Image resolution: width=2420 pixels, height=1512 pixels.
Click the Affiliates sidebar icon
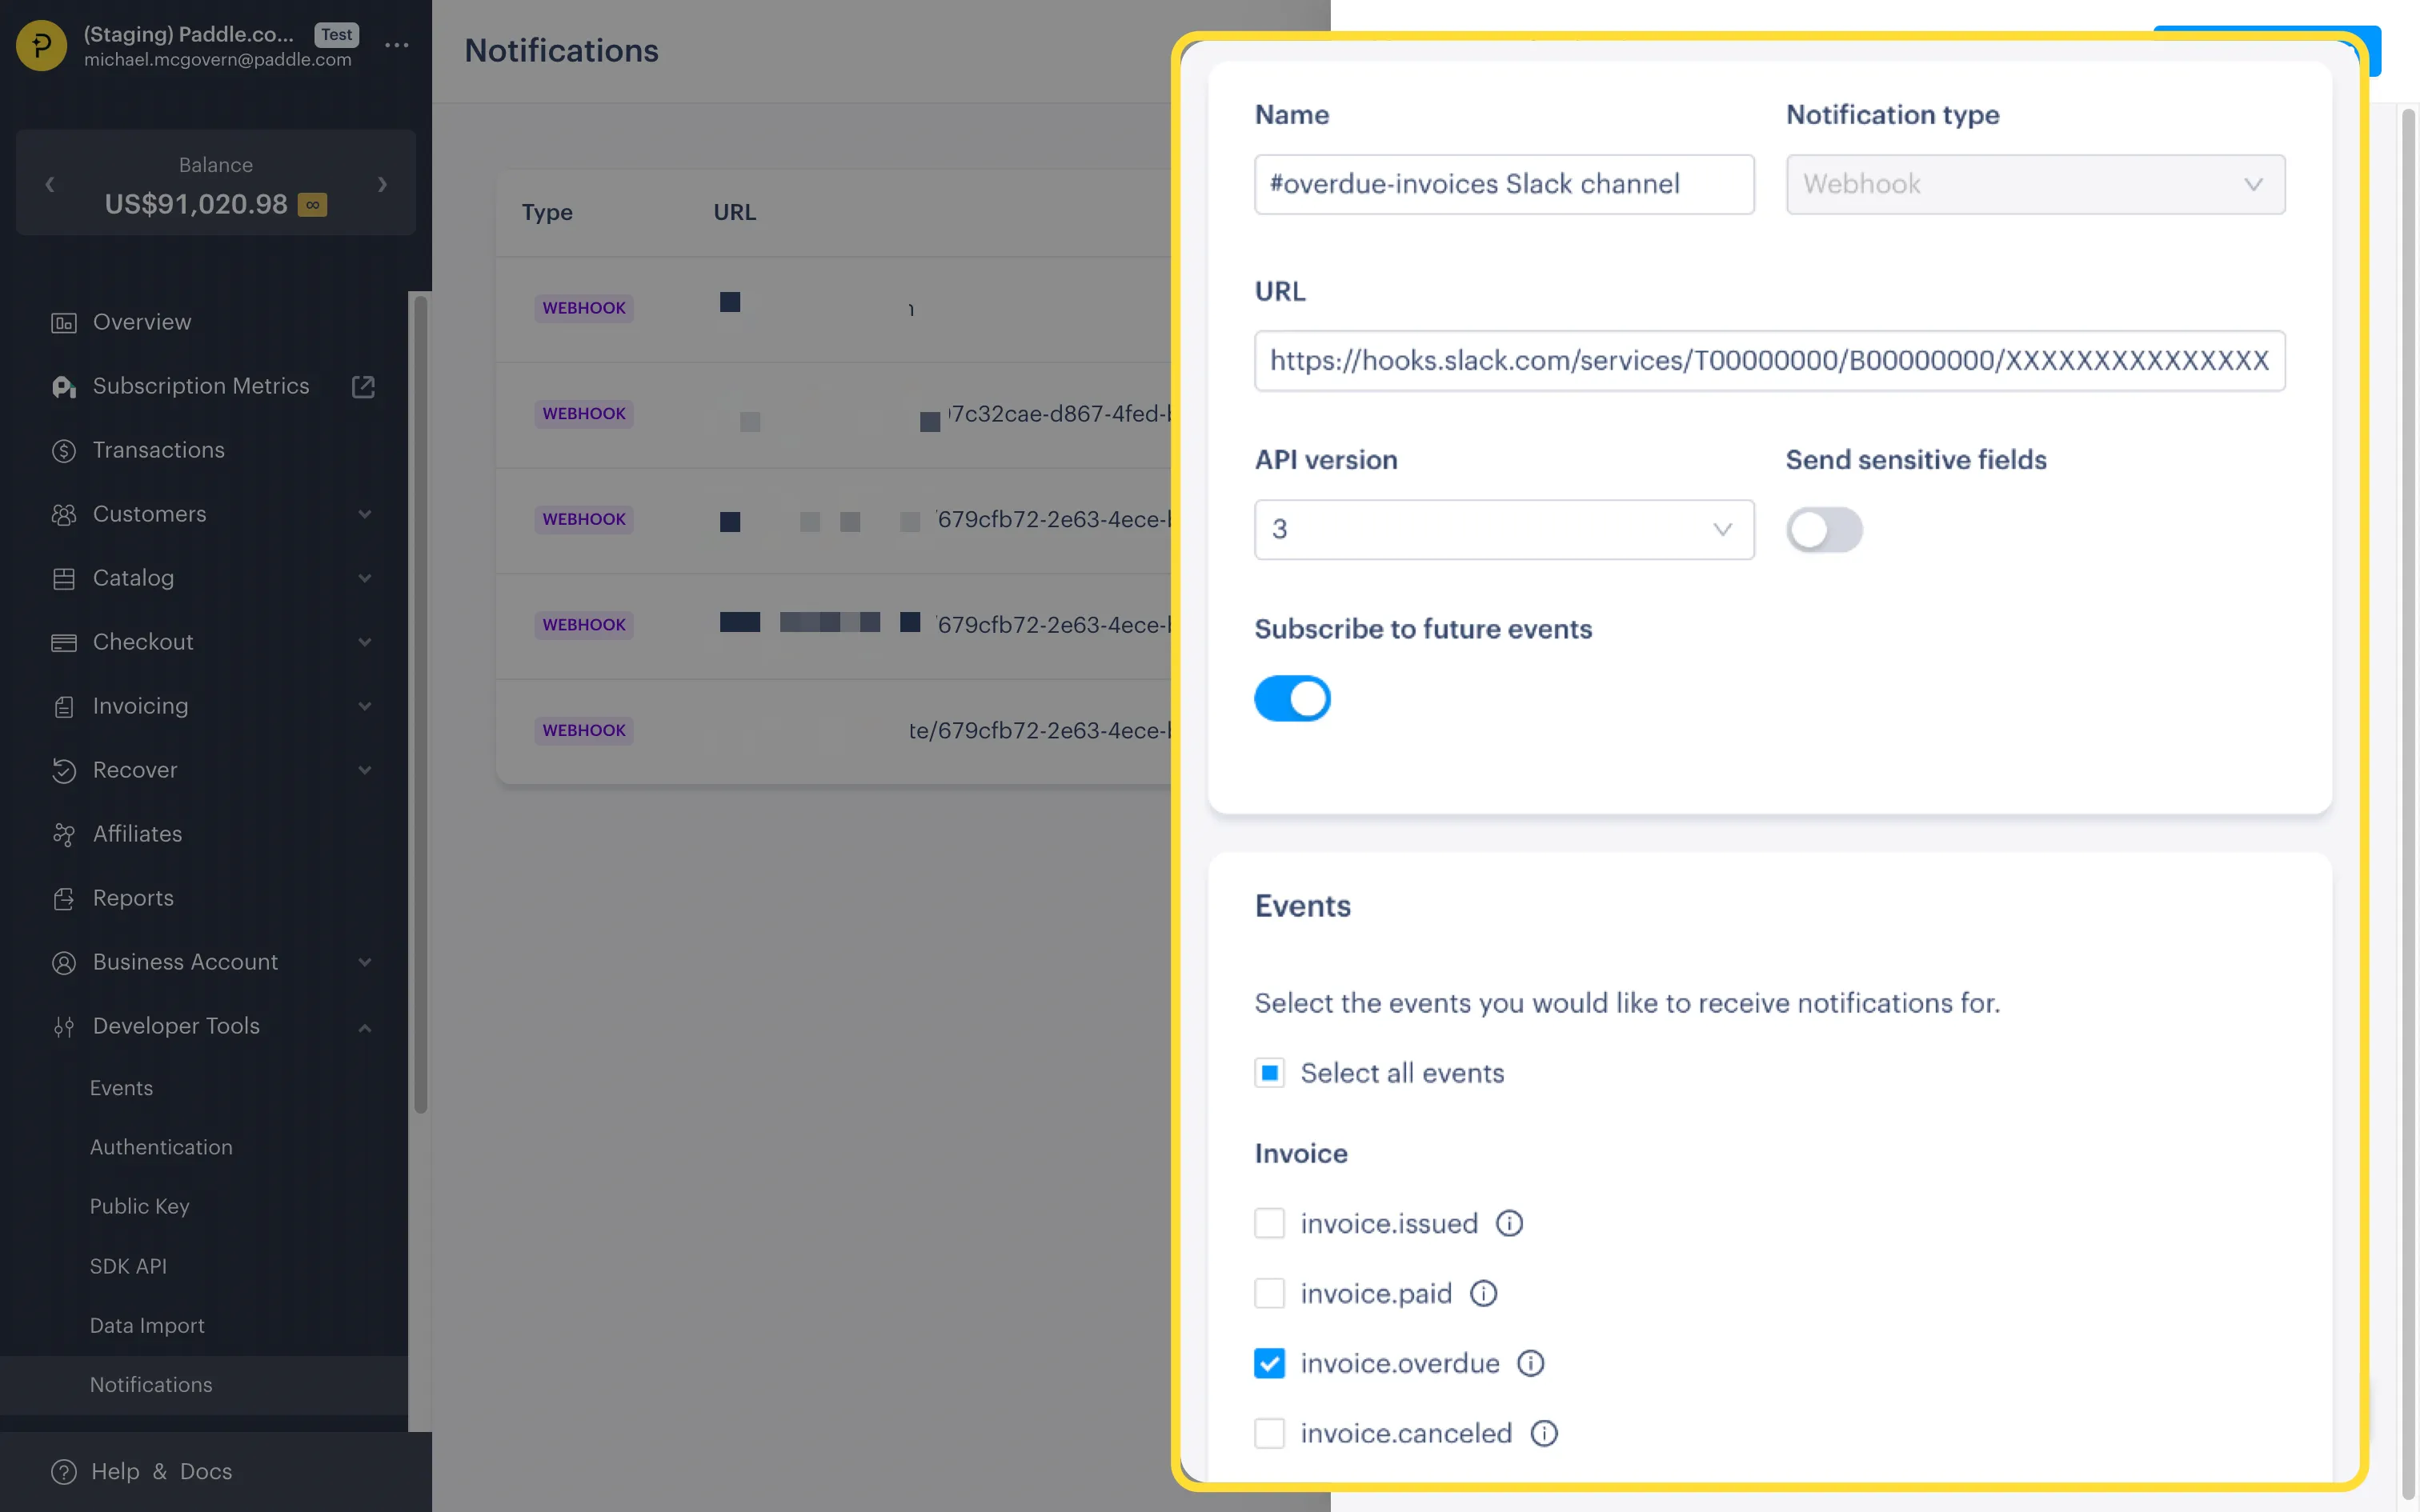[64, 835]
